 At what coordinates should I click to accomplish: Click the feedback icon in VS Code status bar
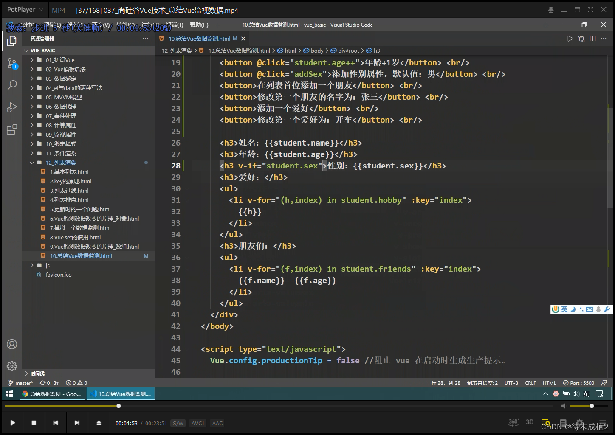coord(604,383)
